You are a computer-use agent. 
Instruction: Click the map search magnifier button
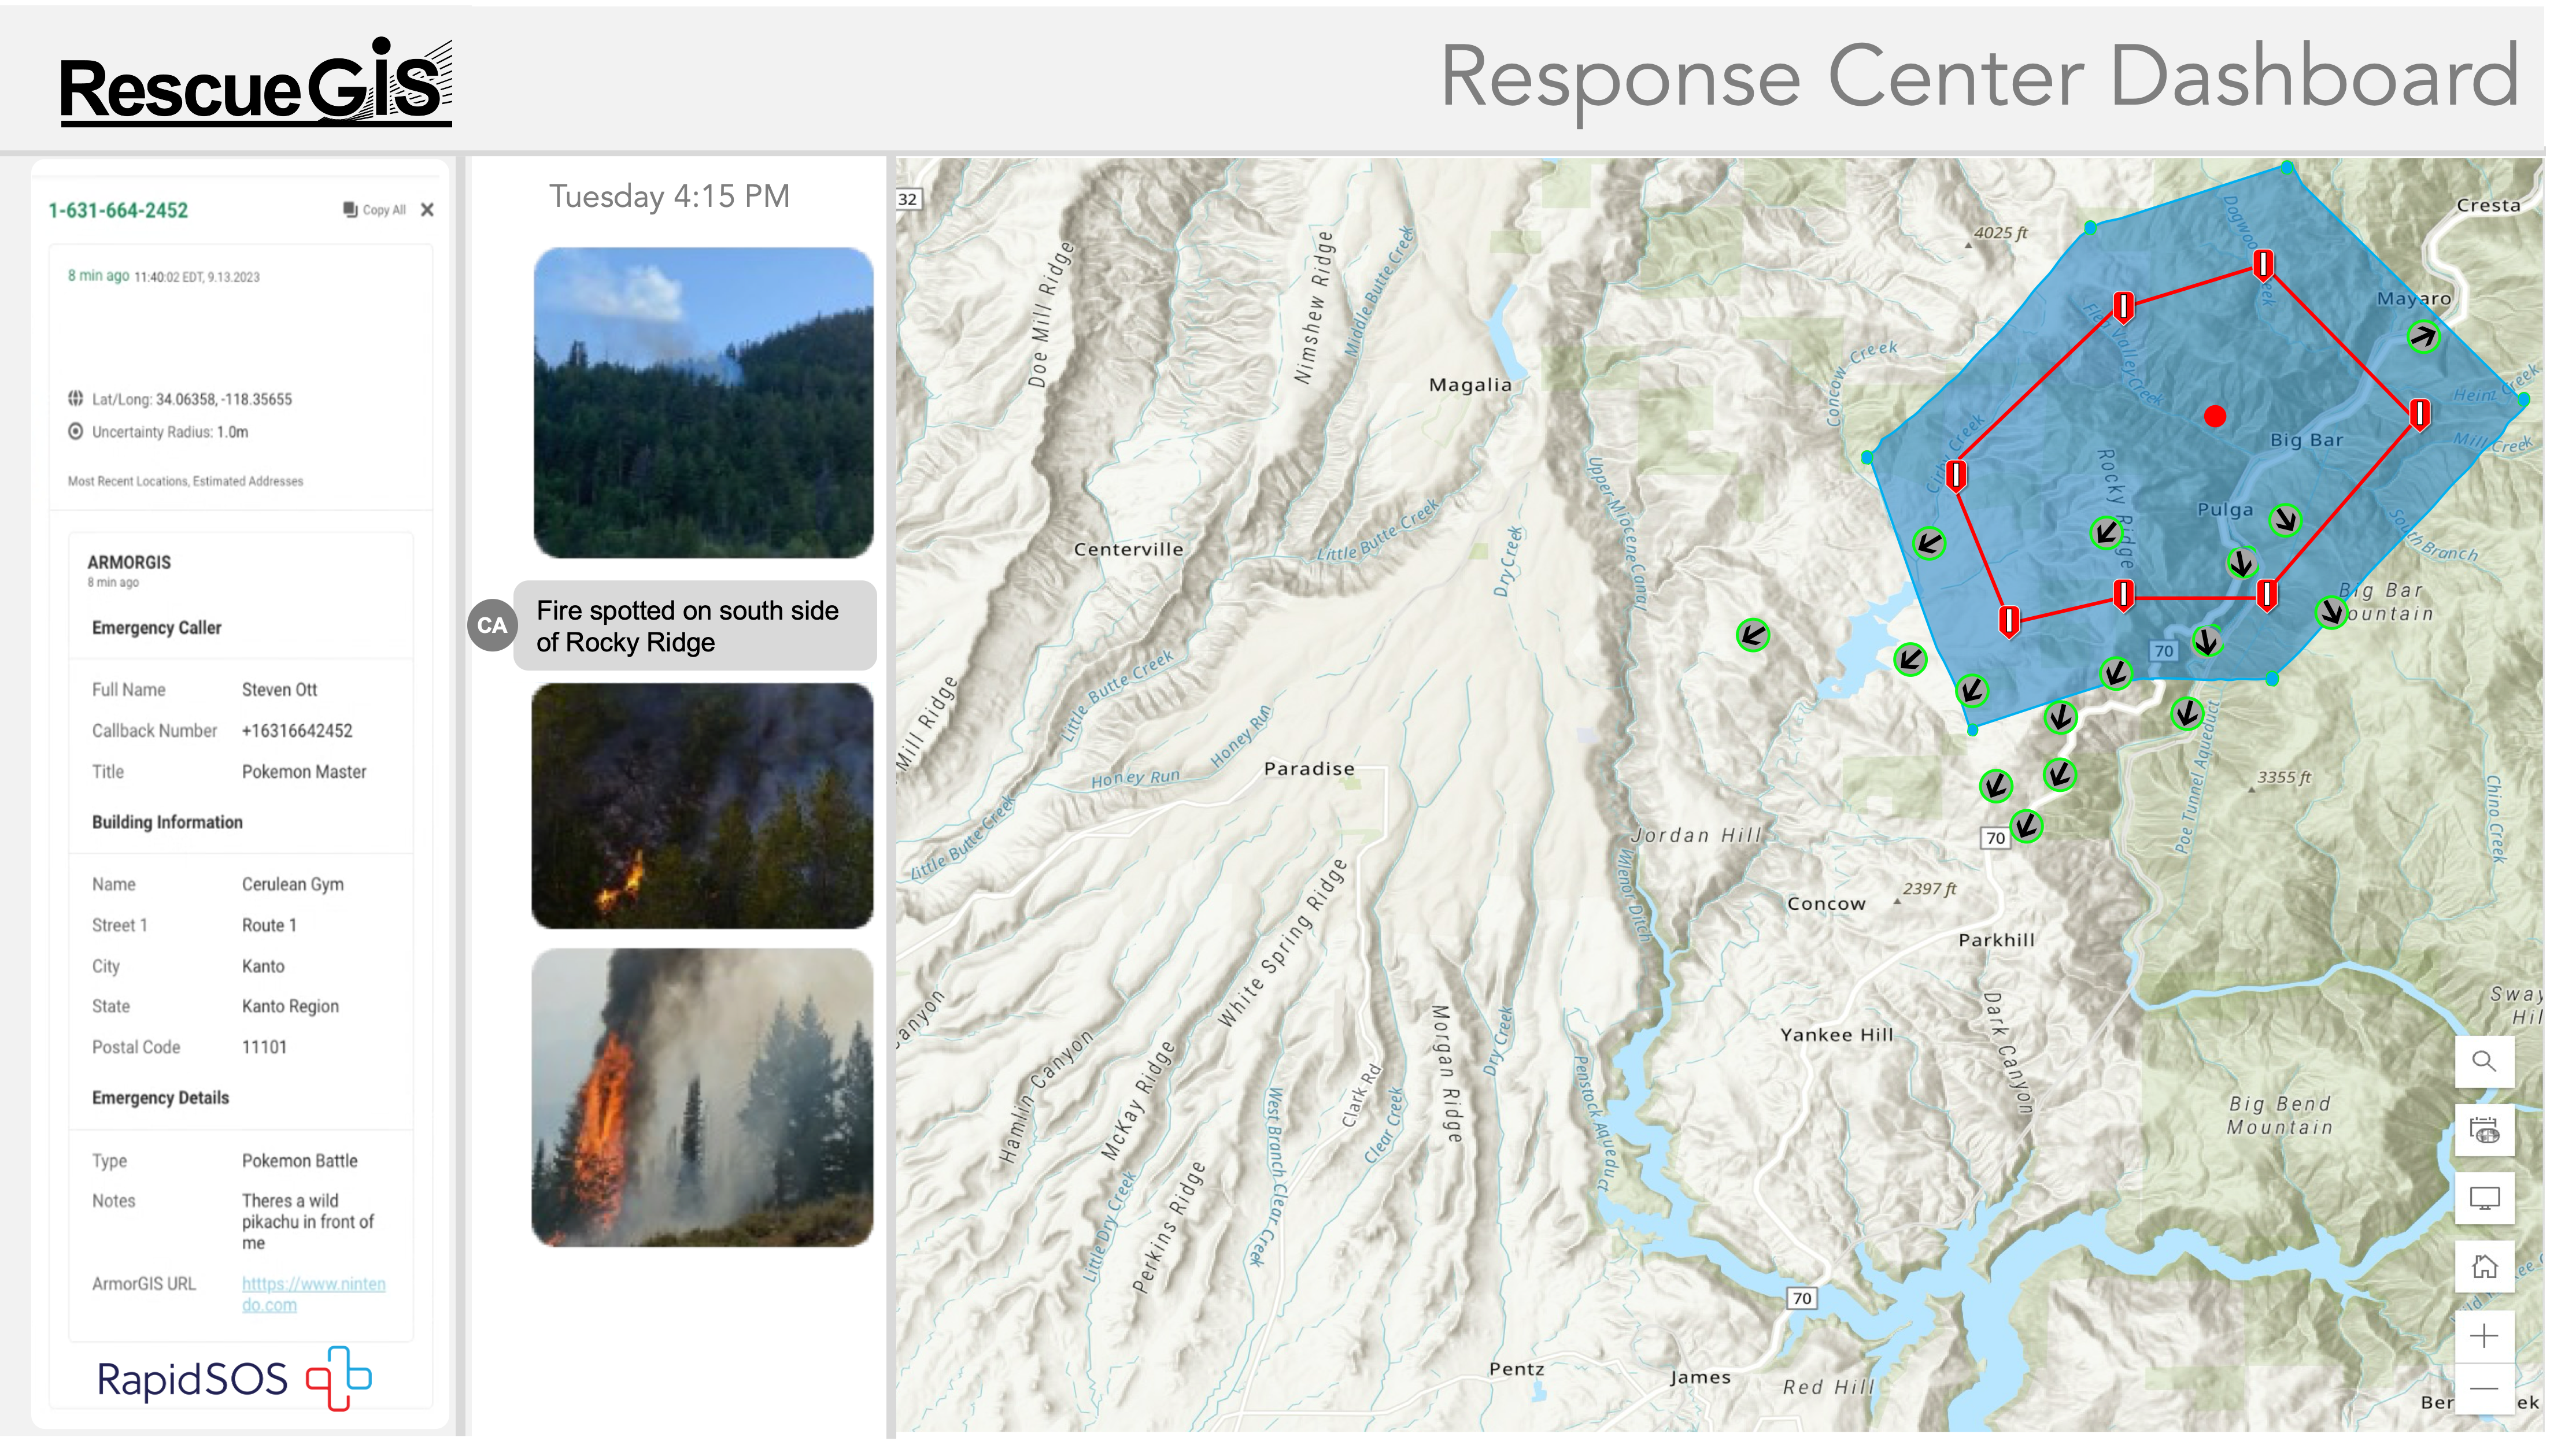2484,1060
